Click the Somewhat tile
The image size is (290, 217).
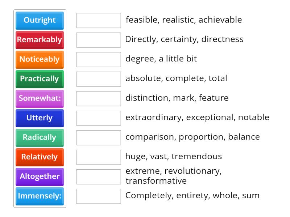[39, 98]
